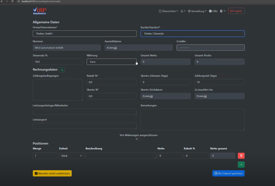
Task: Click the IBP EasyInvoice logo
Action: pyautogui.click(x=39, y=11)
